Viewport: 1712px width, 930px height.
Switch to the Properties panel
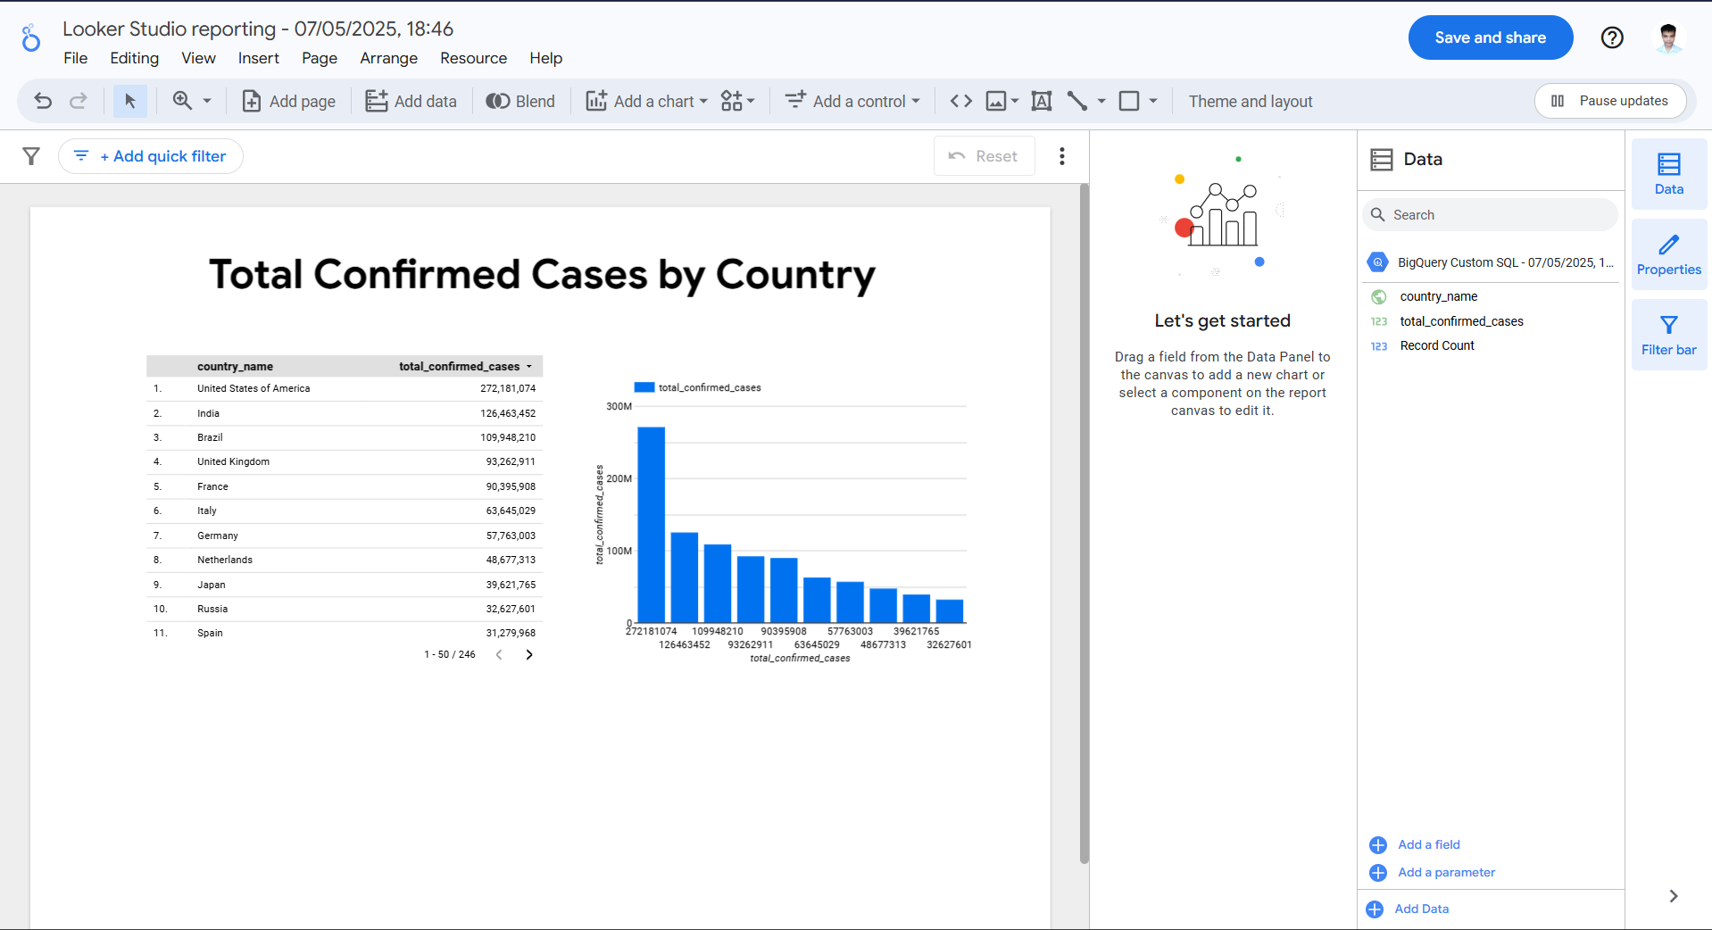1667,254
